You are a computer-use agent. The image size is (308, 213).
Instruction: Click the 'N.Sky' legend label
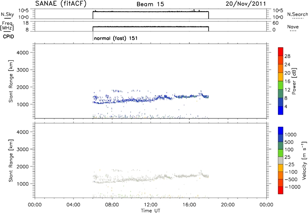(x=7, y=14)
